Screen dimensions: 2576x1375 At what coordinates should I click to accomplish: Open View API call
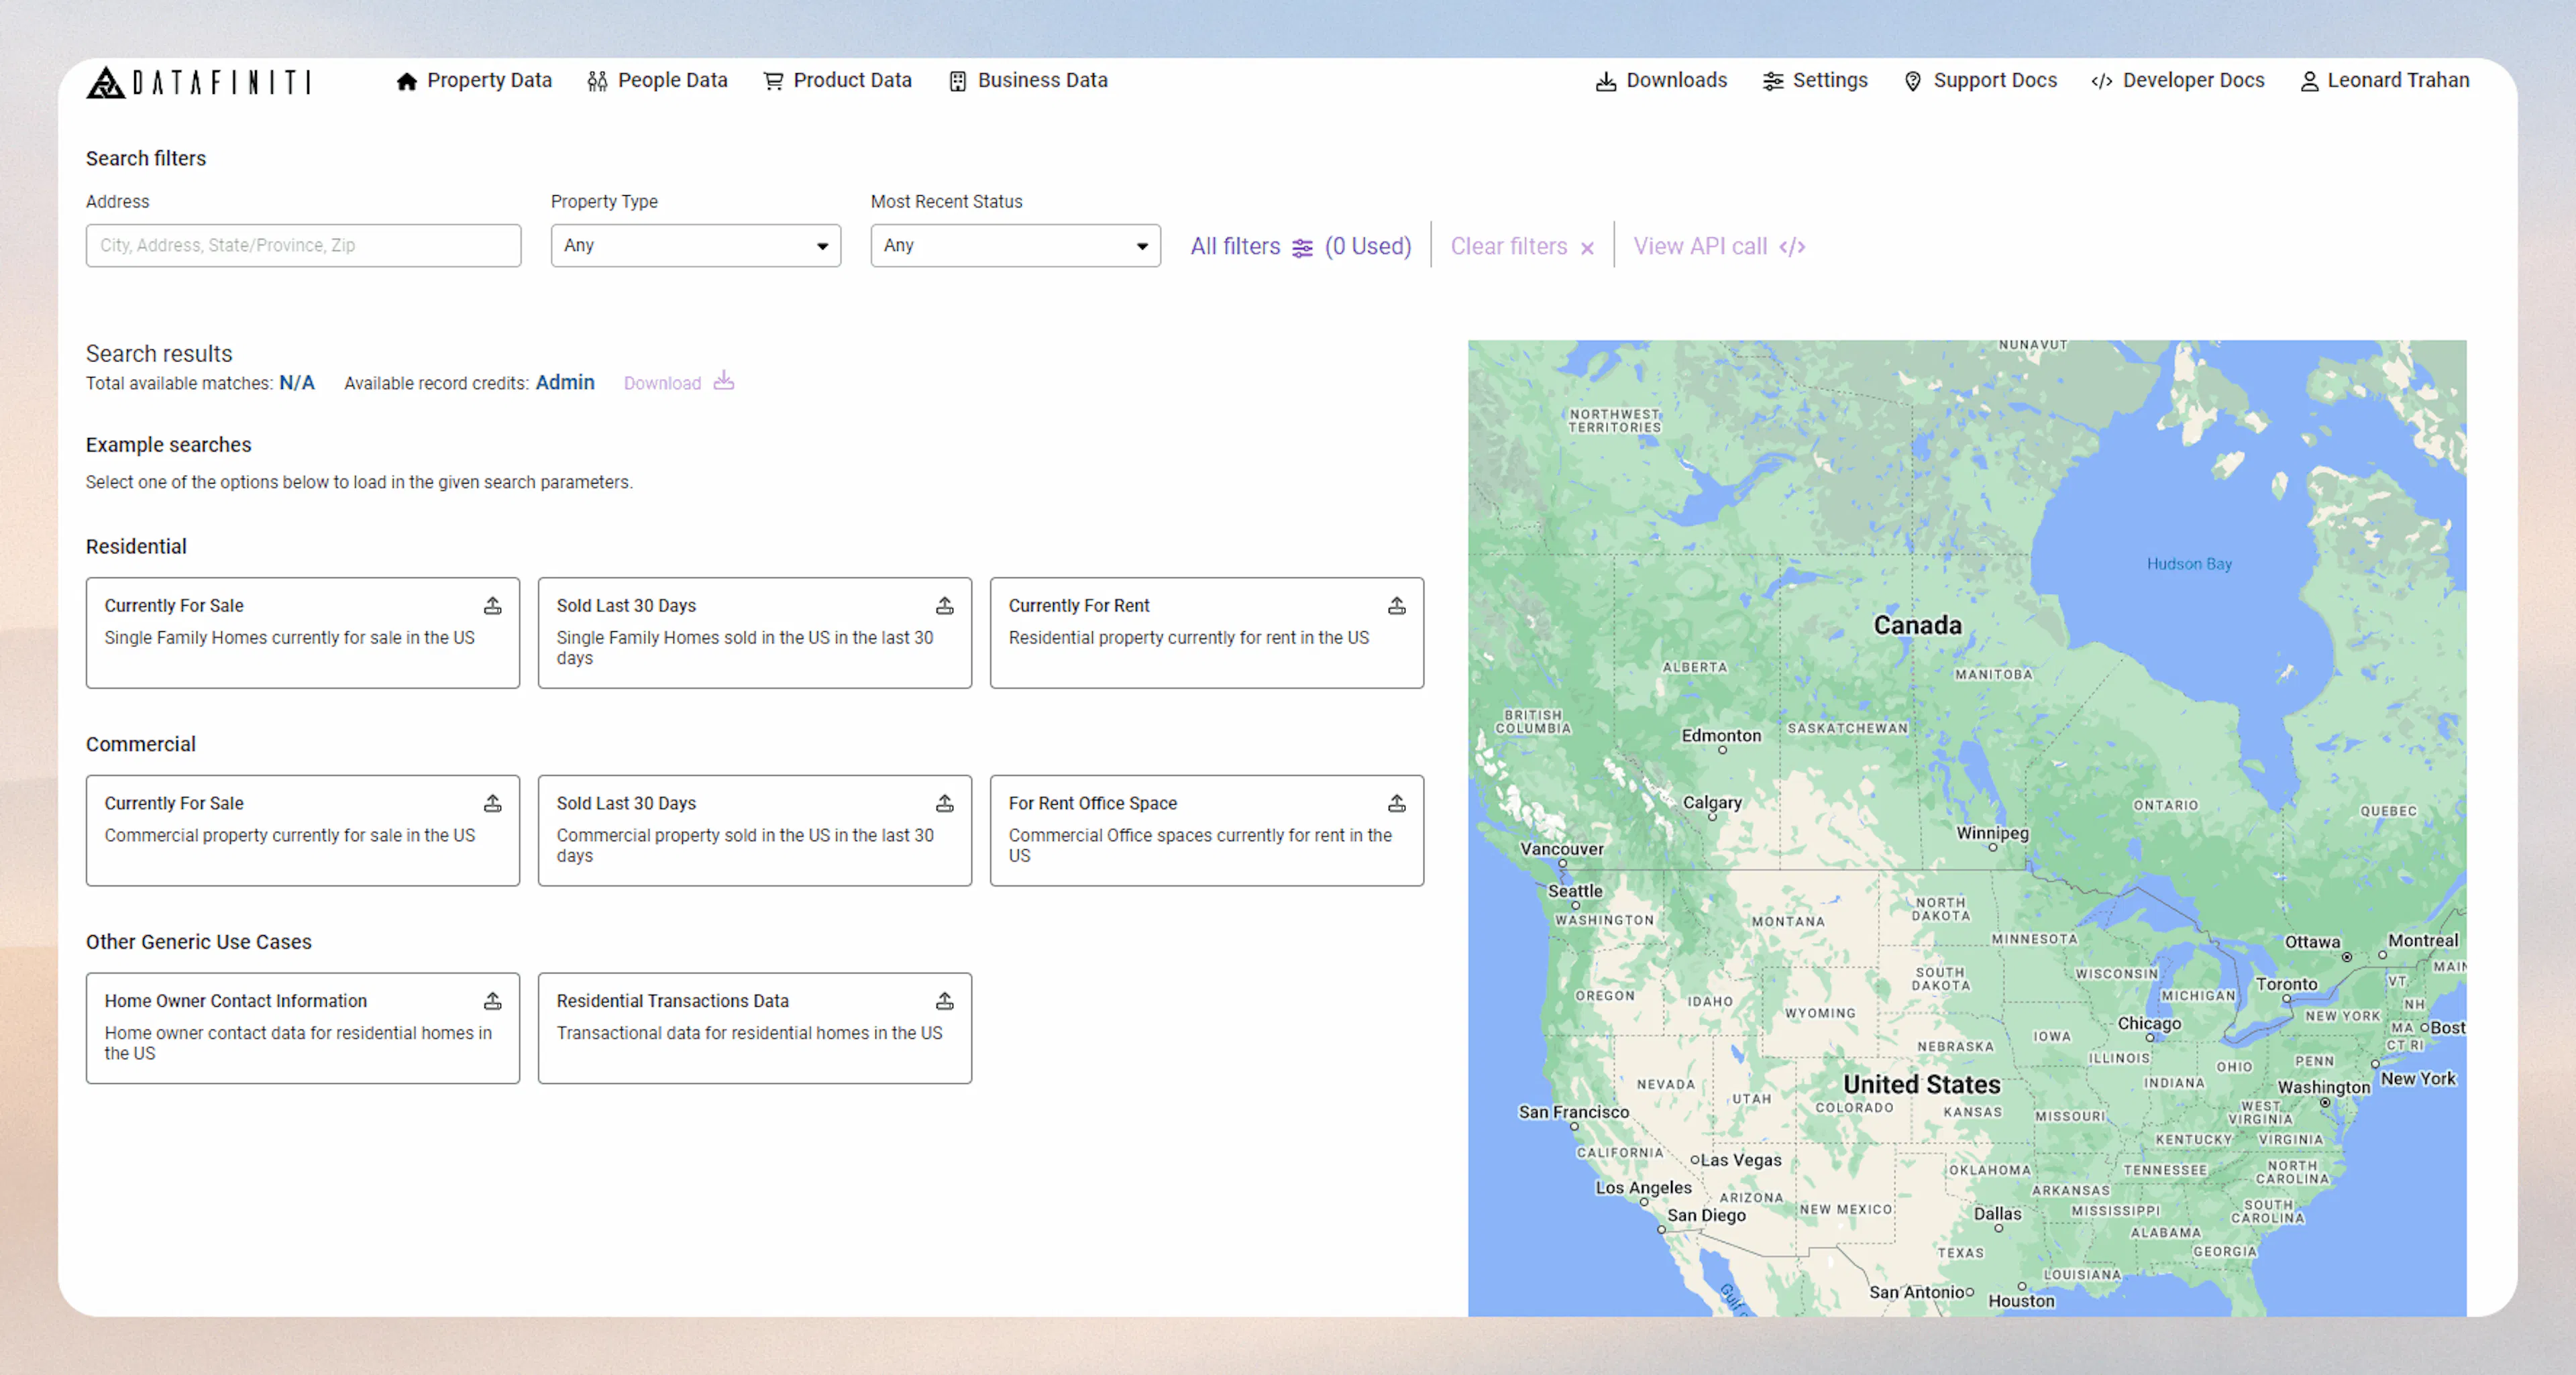[x=1702, y=246]
